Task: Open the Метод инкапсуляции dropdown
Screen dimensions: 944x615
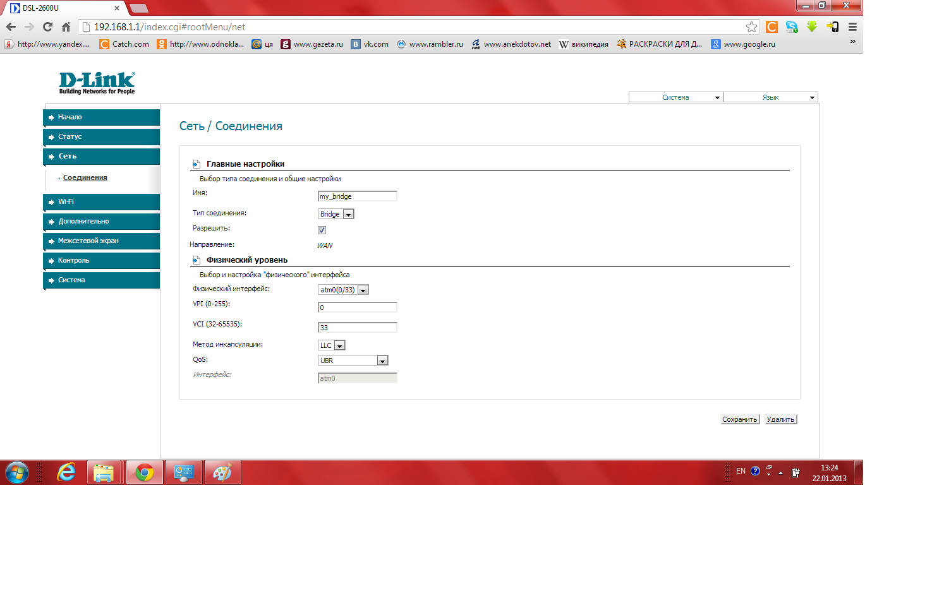Action: click(x=332, y=345)
